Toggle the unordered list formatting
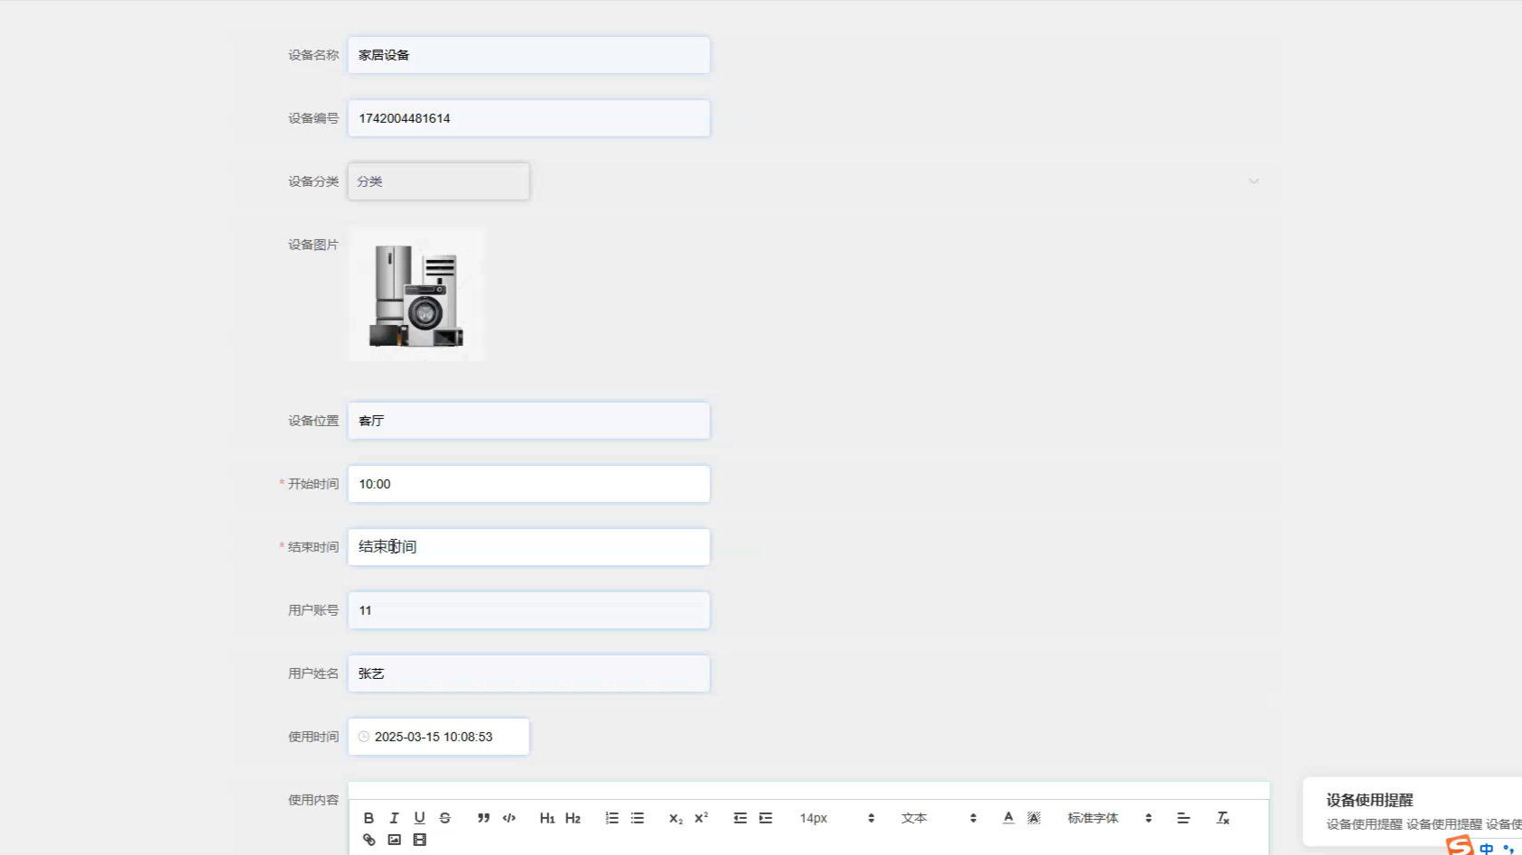Screen dimensions: 1522x855 (637, 818)
